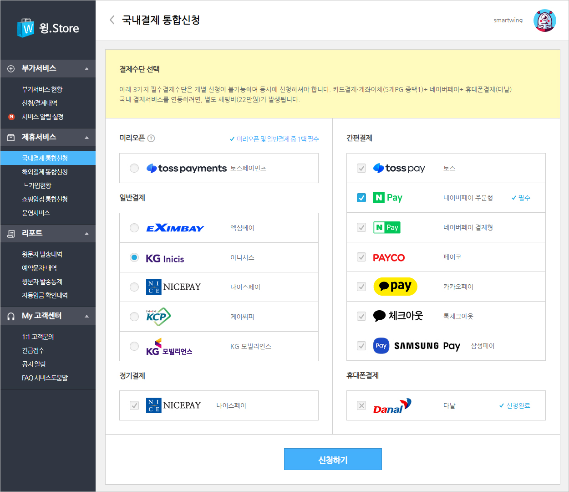
Task: Toggle the 토스 pay checkbox
Action: (x=361, y=168)
